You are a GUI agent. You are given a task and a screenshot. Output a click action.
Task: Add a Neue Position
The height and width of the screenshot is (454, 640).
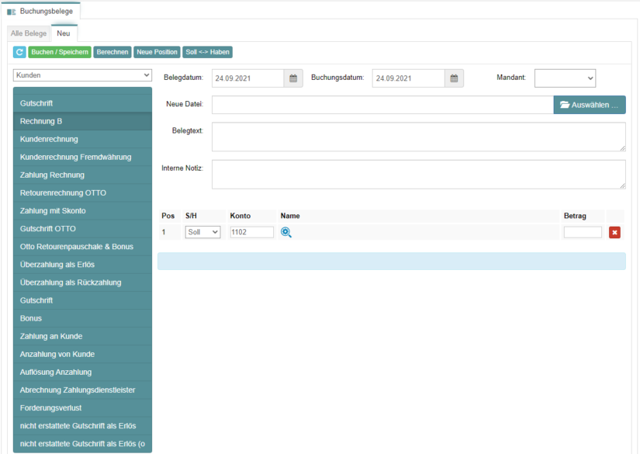click(x=157, y=52)
